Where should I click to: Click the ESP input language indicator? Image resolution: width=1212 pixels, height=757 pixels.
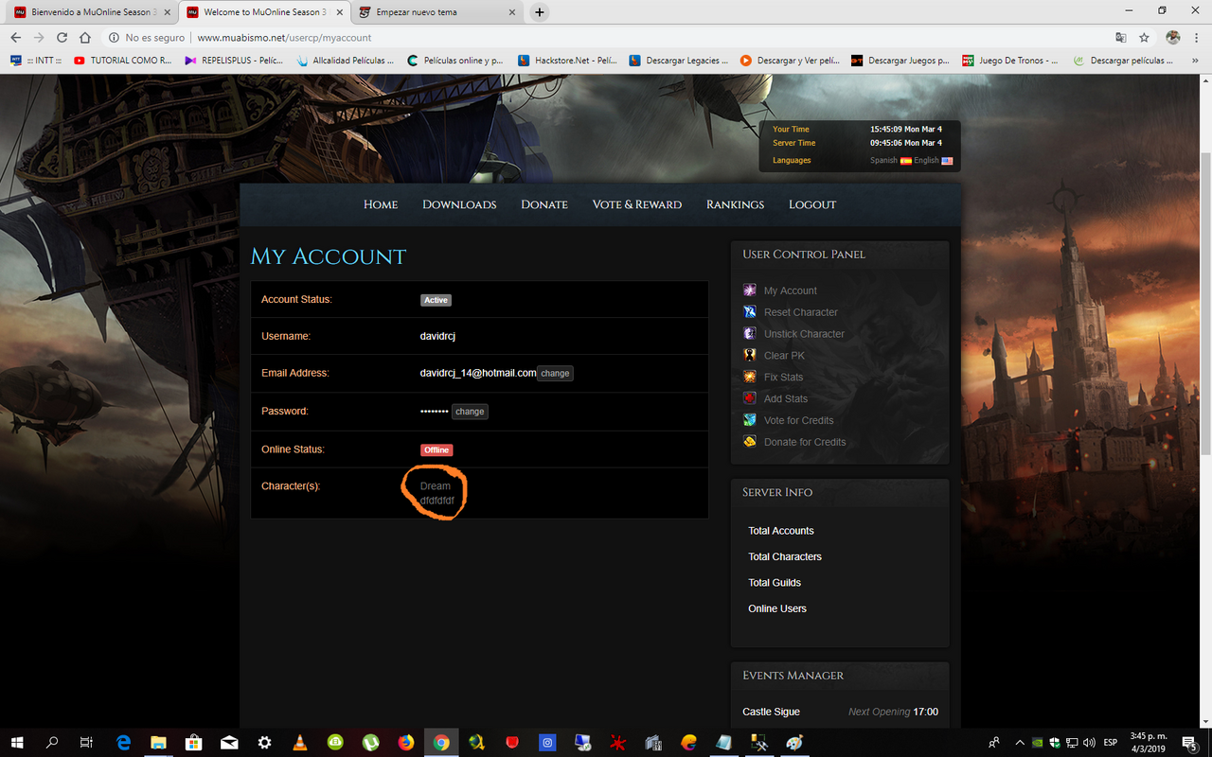(x=1110, y=743)
